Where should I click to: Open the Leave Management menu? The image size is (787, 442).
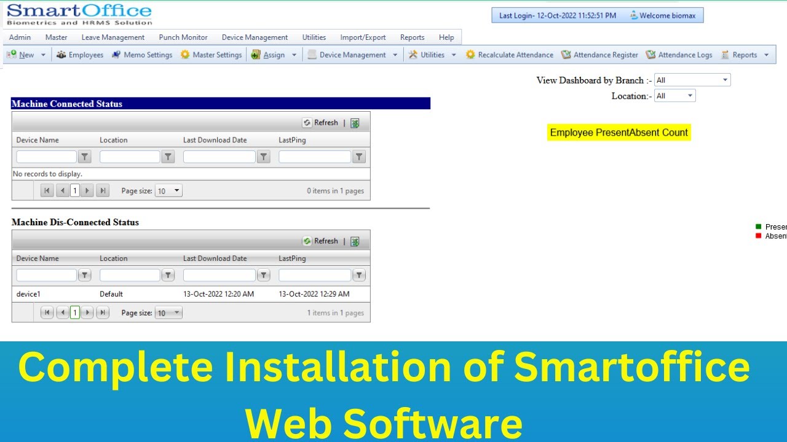tap(113, 37)
